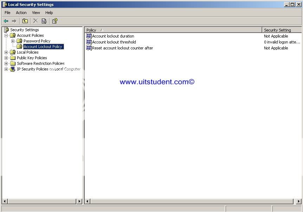This screenshot has height=212, width=303.
Task: Click the Export List toolbar icon
Action: click(x=44, y=21)
